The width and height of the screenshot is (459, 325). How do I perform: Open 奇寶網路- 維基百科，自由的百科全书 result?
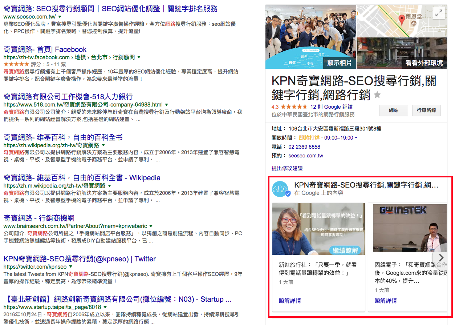(63, 137)
